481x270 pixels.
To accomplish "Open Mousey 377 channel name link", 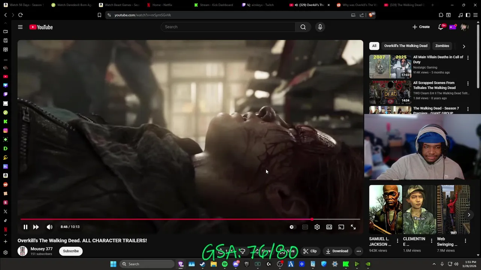I will click(x=42, y=249).
